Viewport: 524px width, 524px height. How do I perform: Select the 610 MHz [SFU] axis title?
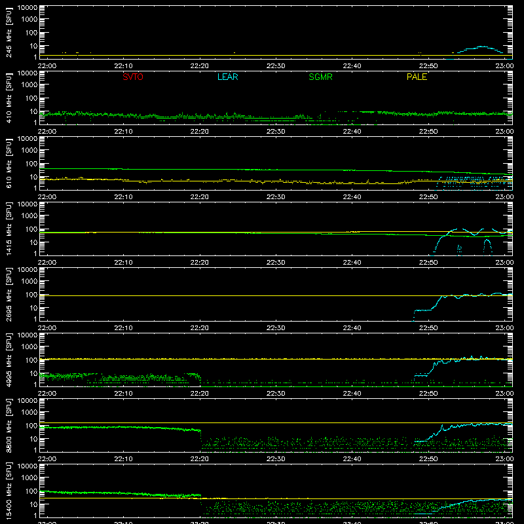9,163
